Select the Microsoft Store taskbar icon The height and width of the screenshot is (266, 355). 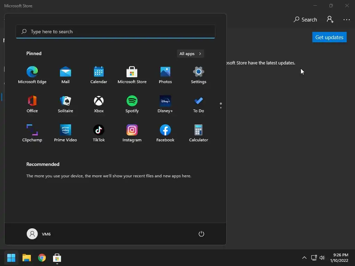(x=57, y=258)
